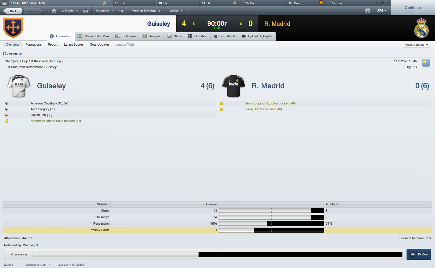Open the sunny weather icon

point(426,63)
